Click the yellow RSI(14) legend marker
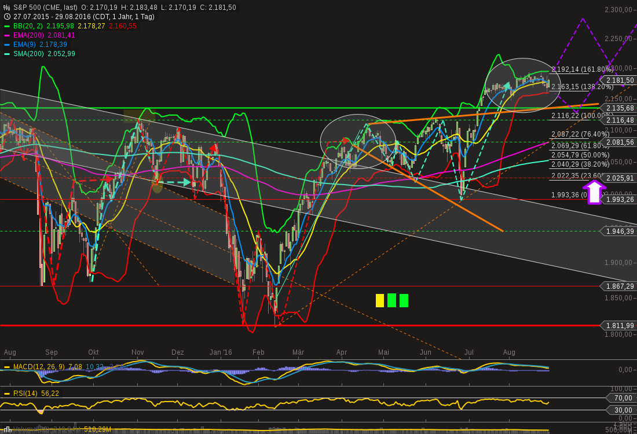This screenshot has width=637, height=434. tap(7, 393)
